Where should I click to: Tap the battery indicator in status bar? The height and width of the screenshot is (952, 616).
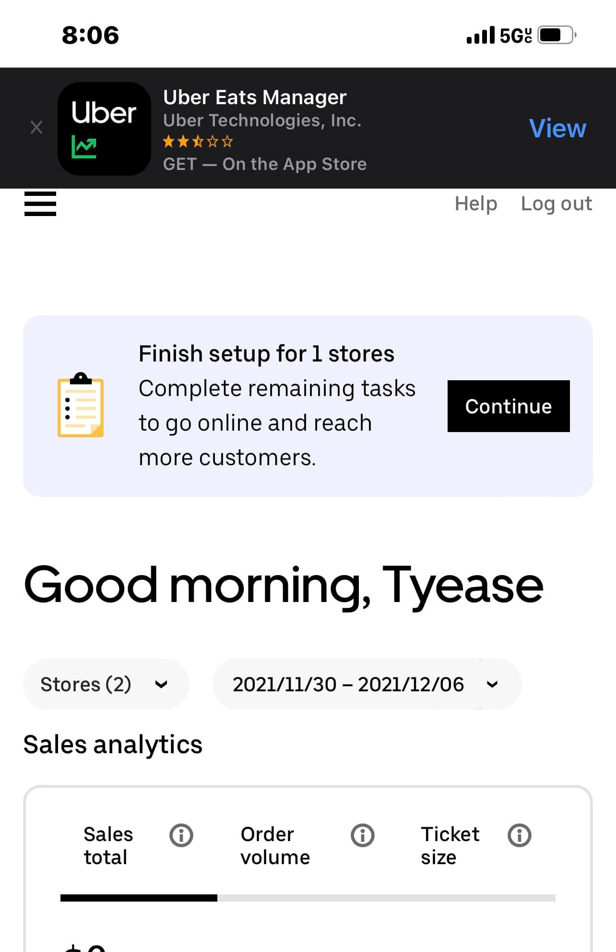pos(557,35)
